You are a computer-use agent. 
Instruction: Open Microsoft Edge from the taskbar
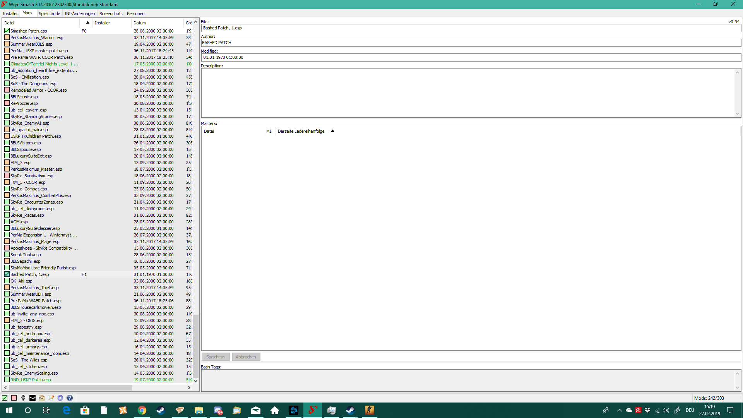tap(66, 410)
